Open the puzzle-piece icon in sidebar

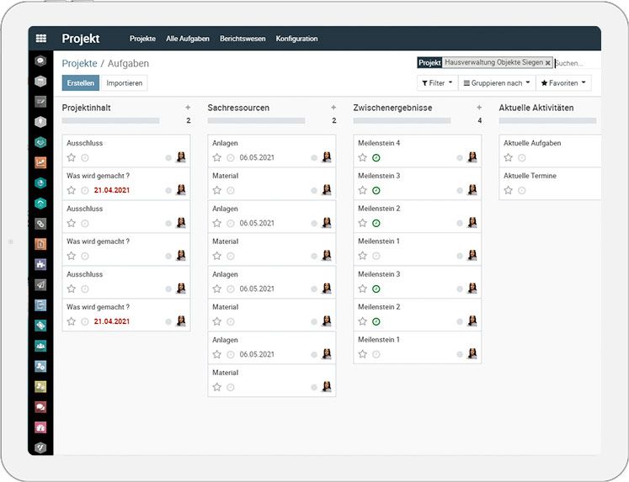tap(40, 264)
